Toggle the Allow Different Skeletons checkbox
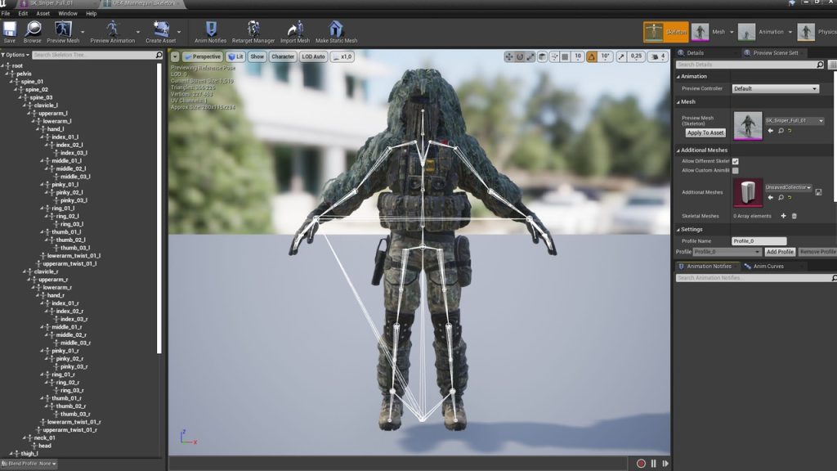837x471 pixels. (x=736, y=161)
